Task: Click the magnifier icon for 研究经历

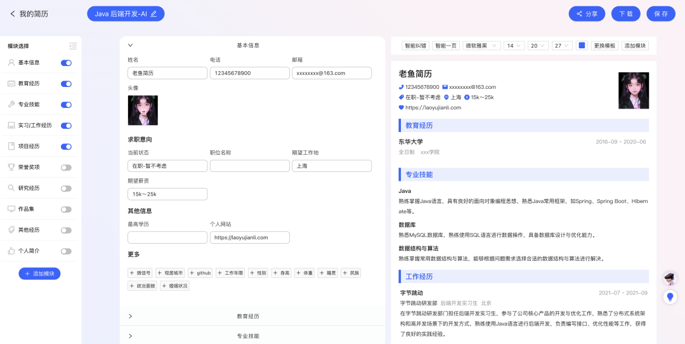Action: pos(11,188)
